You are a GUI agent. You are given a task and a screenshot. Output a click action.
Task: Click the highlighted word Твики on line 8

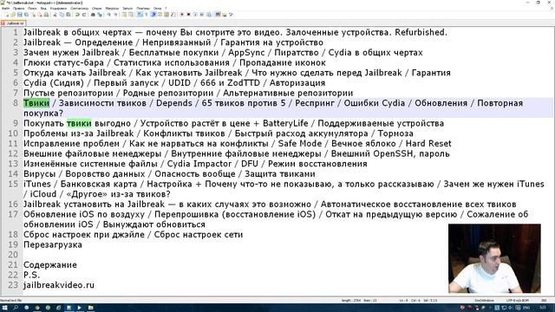[36, 103]
